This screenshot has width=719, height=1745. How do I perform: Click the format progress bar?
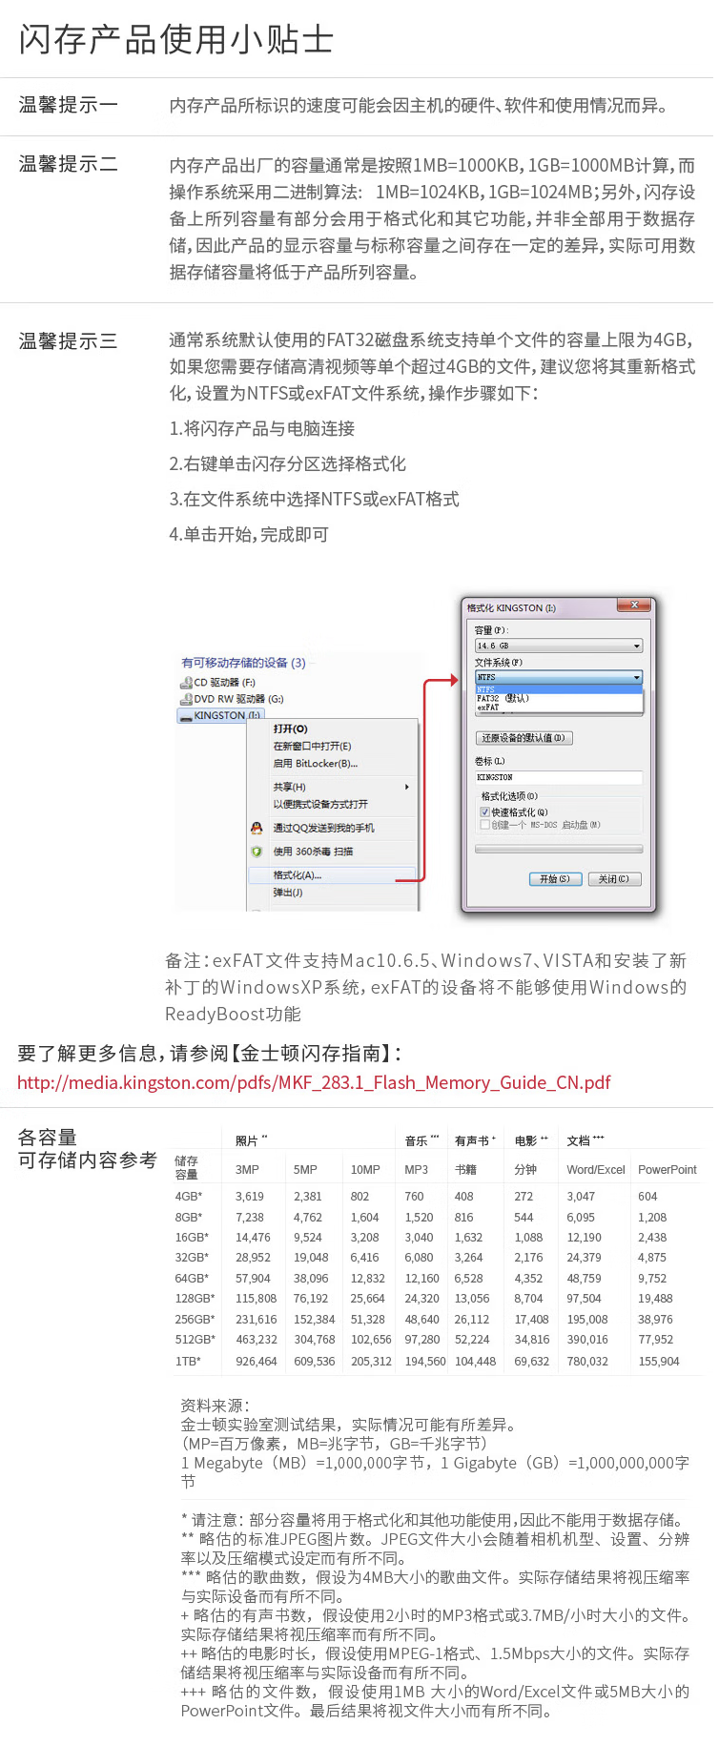pos(559,849)
